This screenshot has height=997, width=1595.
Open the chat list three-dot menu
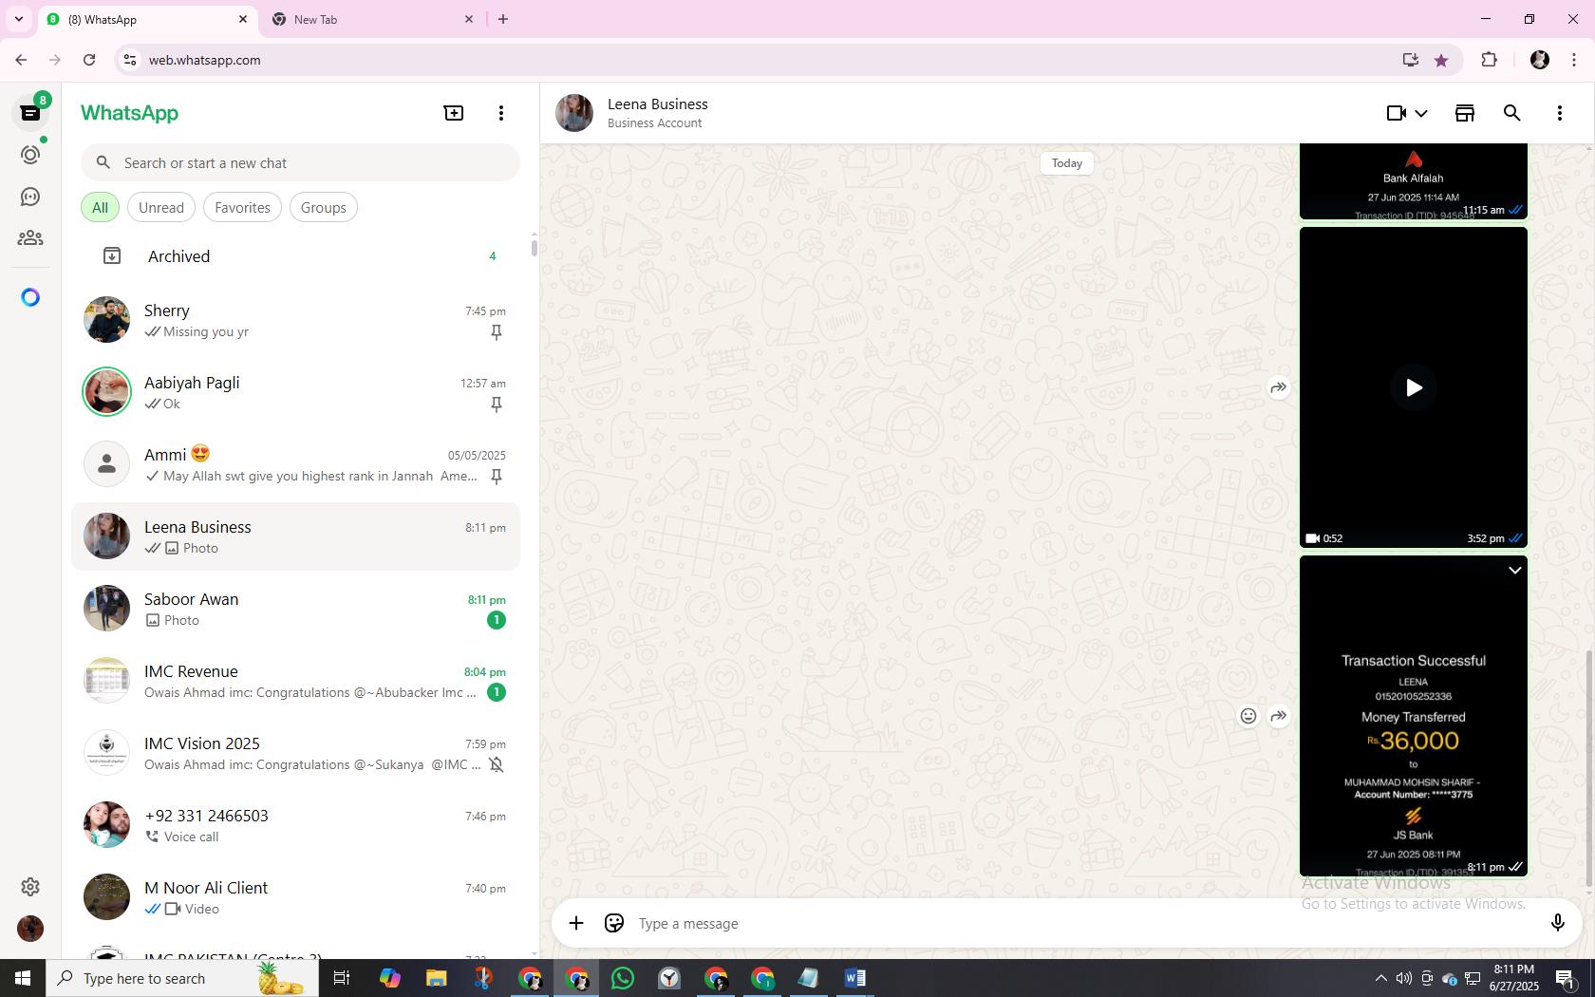tap(501, 113)
